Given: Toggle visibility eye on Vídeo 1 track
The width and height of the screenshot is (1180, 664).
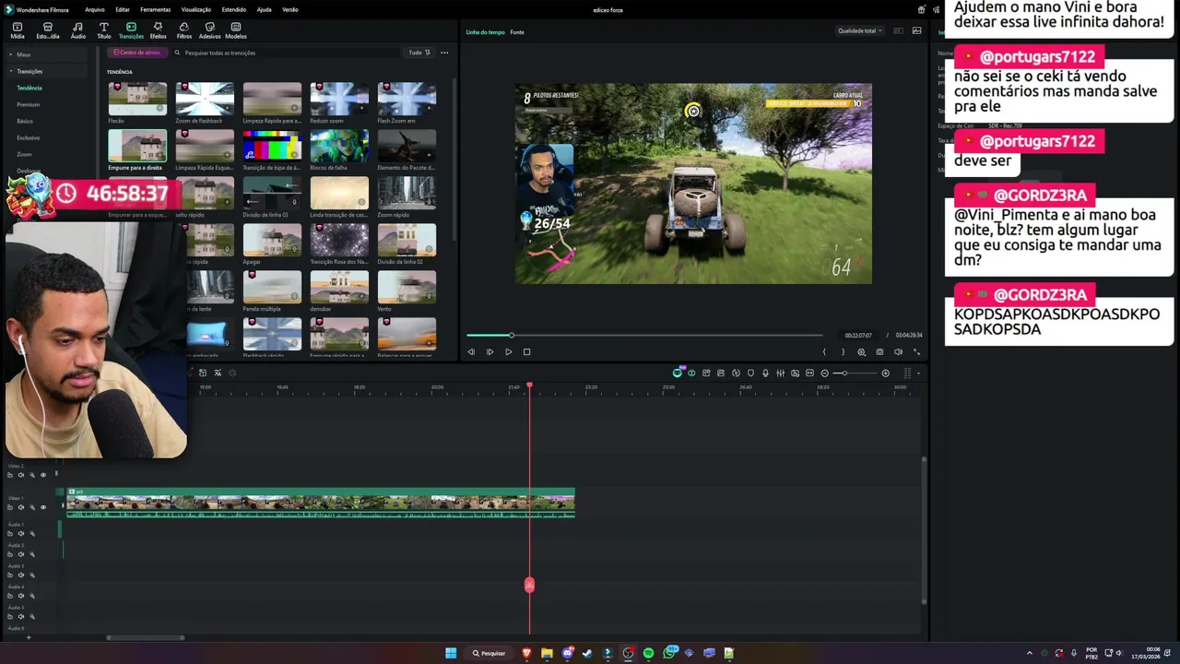Looking at the screenshot, I should (x=42, y=507).
